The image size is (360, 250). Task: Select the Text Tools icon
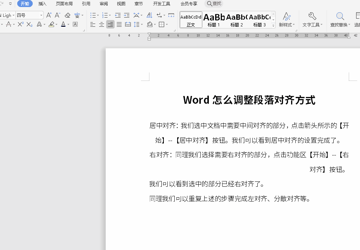(312, 19)
